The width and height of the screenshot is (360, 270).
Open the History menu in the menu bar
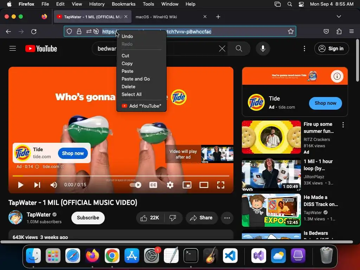coord(97,4)
